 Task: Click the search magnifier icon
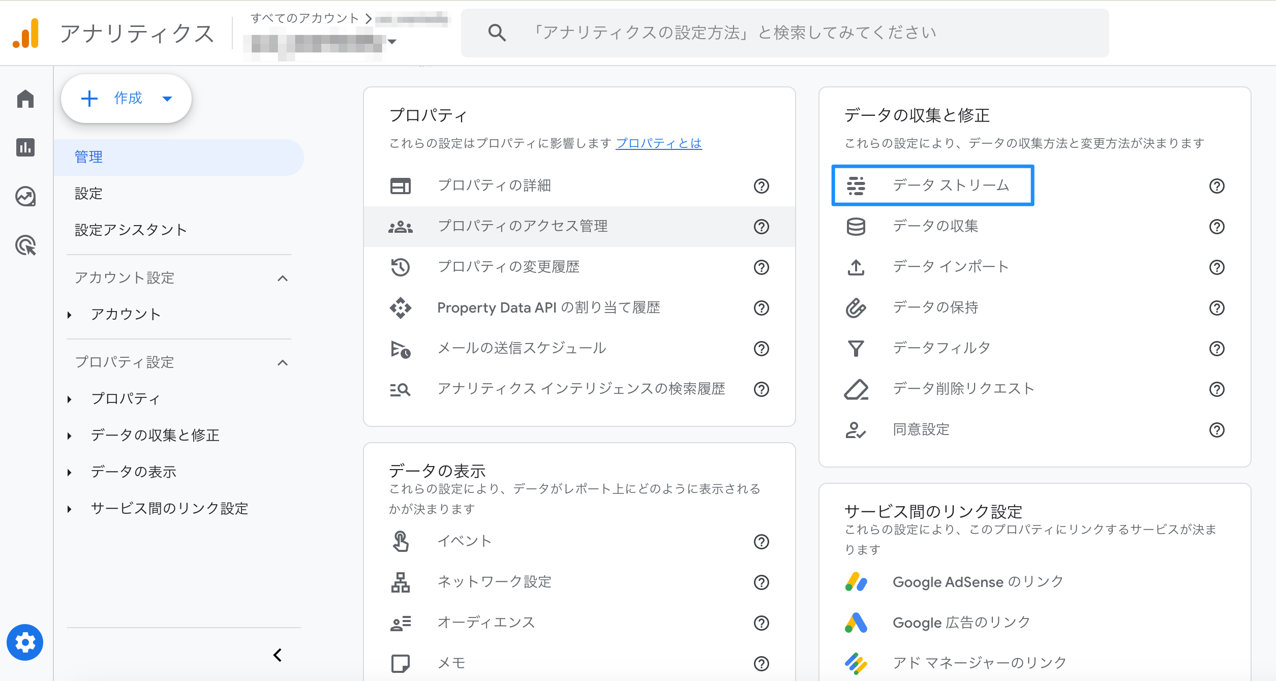click(x=497, y=33)
